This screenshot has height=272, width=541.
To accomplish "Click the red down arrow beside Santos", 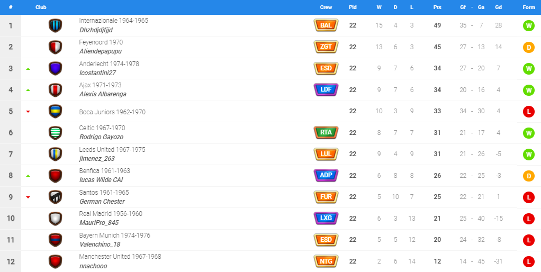I will [28, 197].
